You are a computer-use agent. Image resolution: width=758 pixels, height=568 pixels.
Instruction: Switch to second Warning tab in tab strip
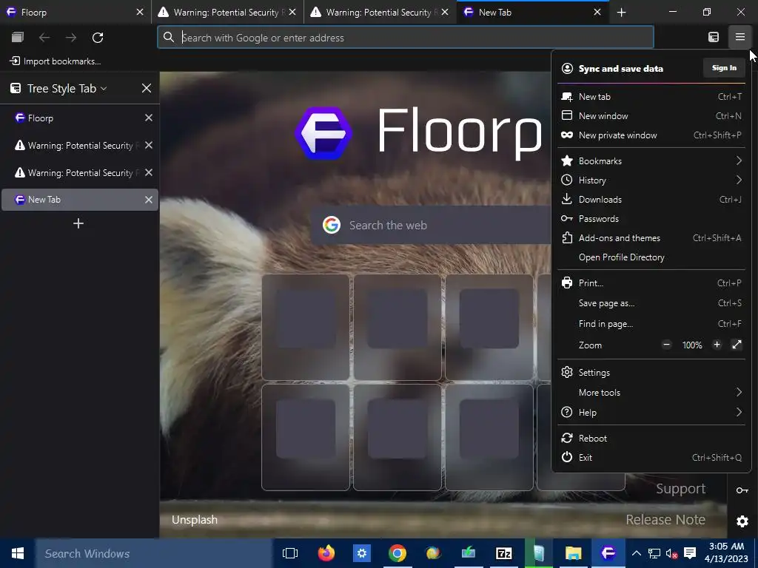click(380, 12)
